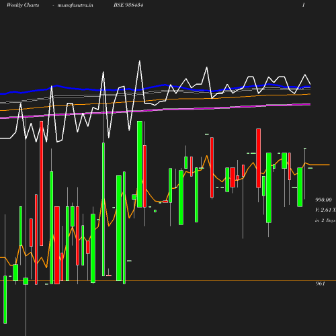The width and height of the screenshot is (336, 336).
Task: Click the 'munafasutra.in' label
Action: (x=75, y=5)
